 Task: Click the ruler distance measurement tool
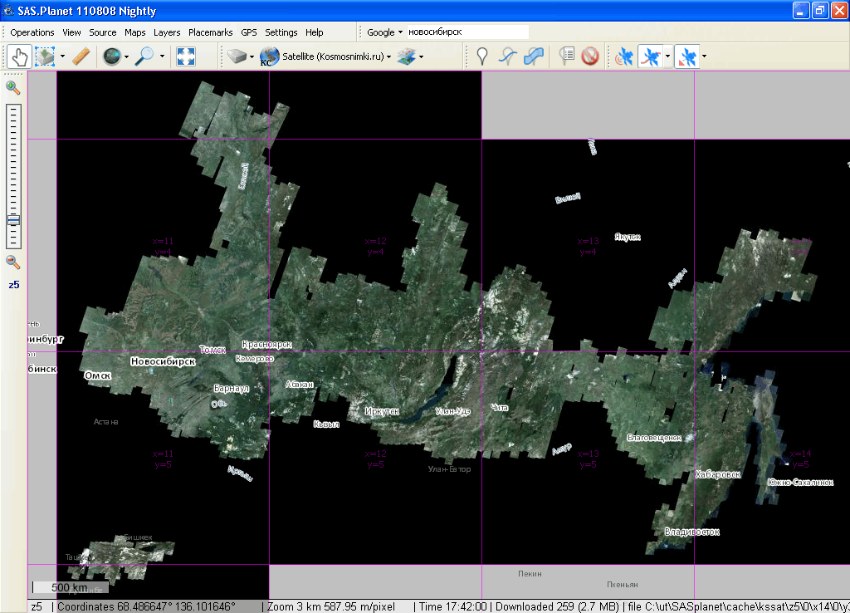click(x=81, y=56)
